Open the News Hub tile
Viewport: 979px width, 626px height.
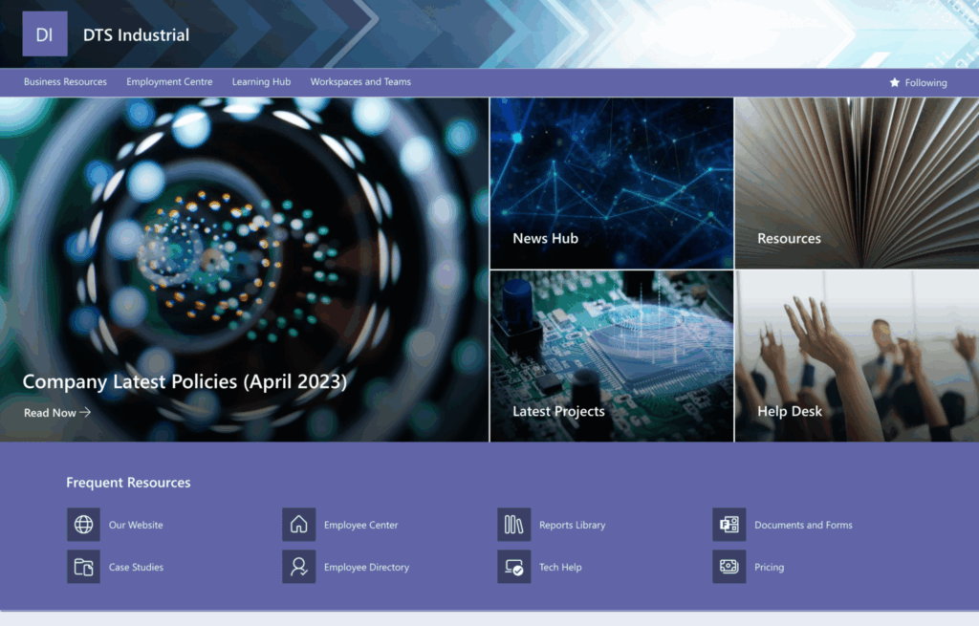pyautogui.click(x=612, y=182)
